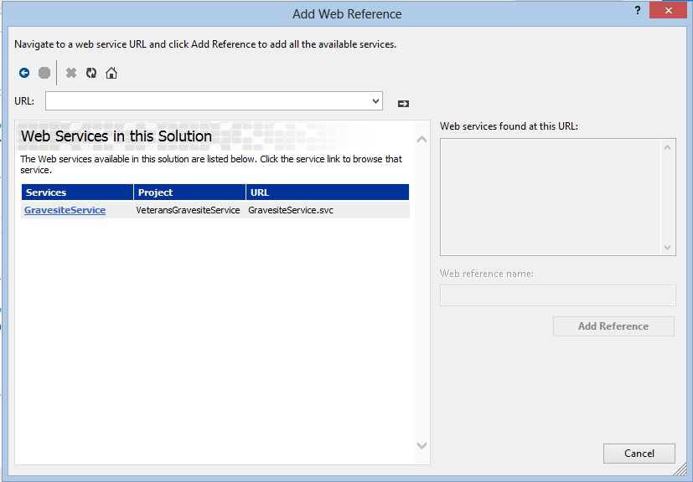Open help via the question mark icon
This screenshot has width=693, height=482.
click(637, 10)
